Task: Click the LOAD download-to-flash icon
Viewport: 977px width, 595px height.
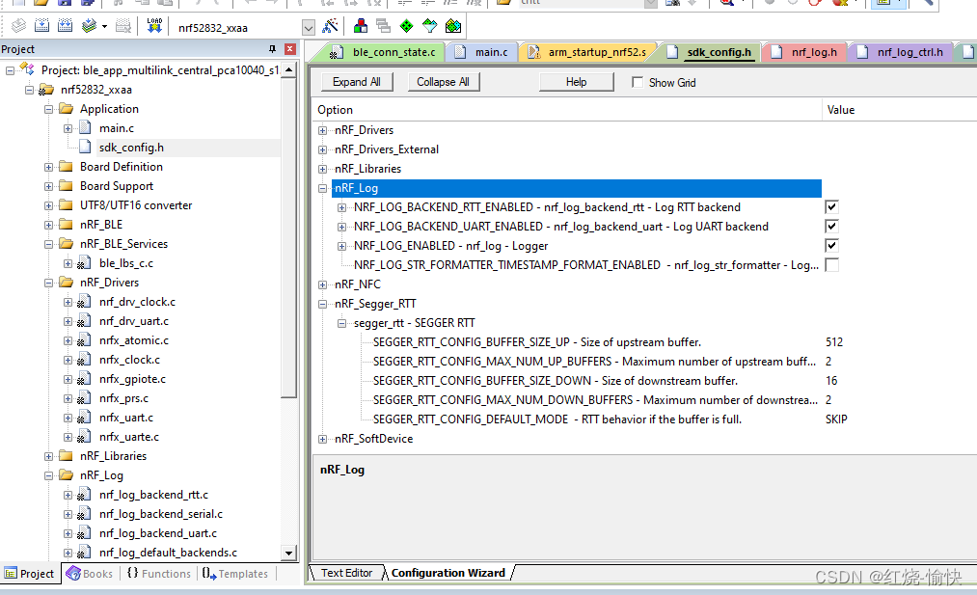Action: pos(154,25)
